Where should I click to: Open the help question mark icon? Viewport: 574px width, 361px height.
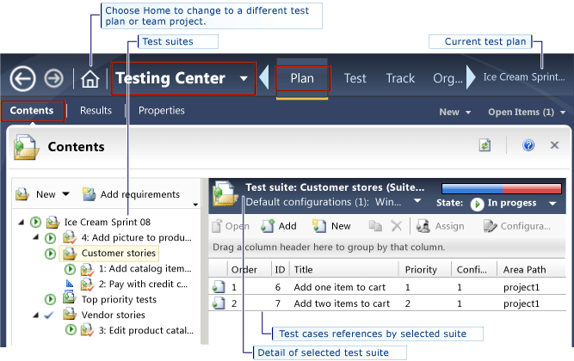[528, 146]
